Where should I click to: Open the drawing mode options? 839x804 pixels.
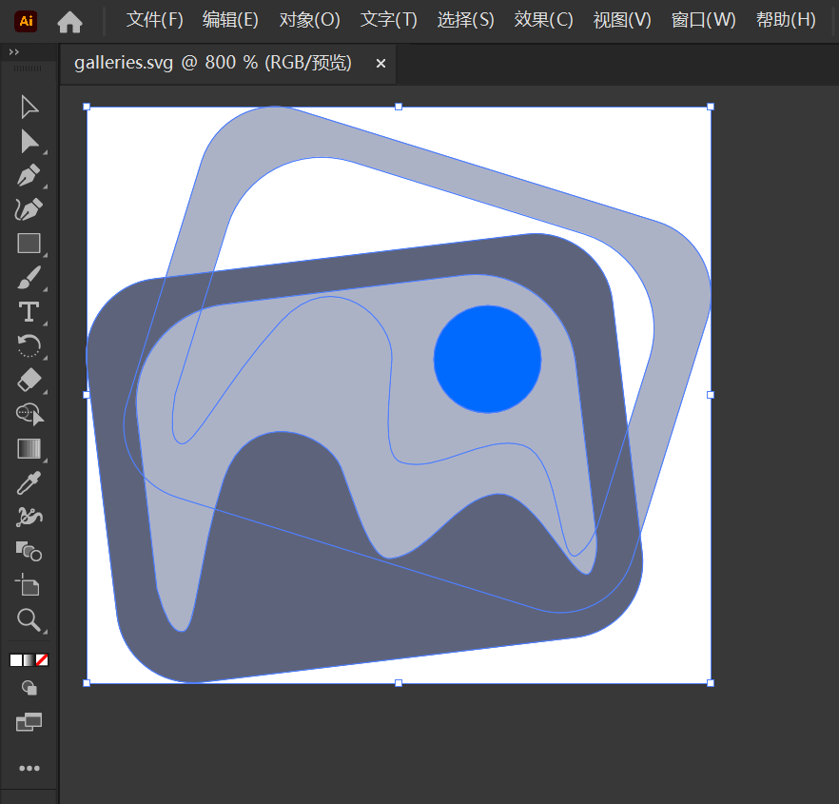tap(29, 688)
